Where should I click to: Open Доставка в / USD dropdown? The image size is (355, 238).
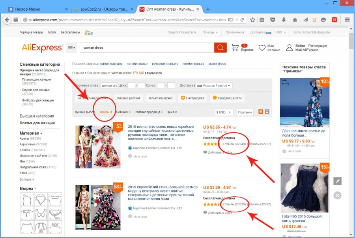click(268, 32)
